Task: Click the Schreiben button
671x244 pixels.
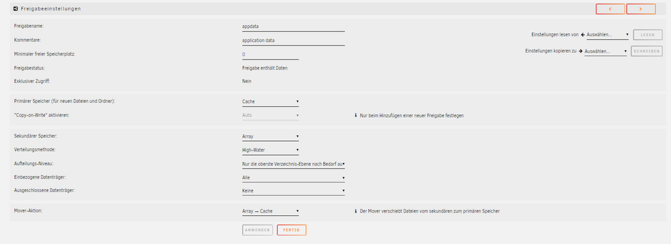Action: 646,51
